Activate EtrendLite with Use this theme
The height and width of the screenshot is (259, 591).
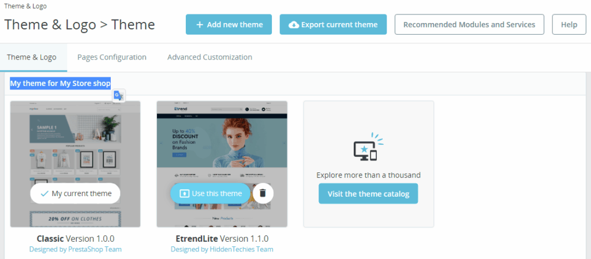point(210,193)
